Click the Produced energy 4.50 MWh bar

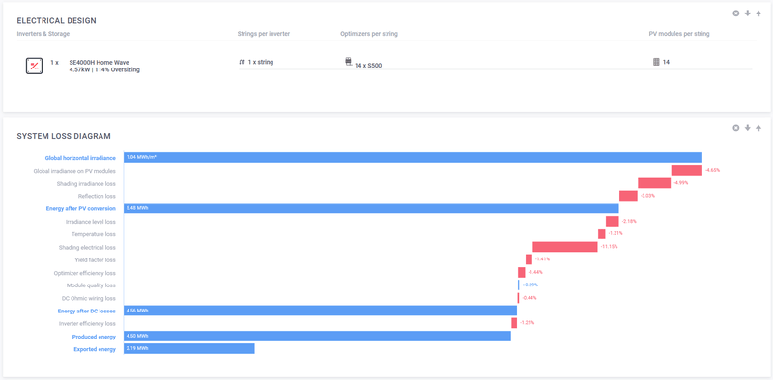318,337
